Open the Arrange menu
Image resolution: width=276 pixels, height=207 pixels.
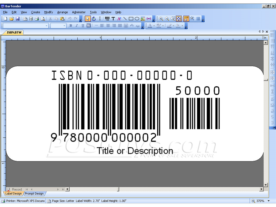point(62,12)
